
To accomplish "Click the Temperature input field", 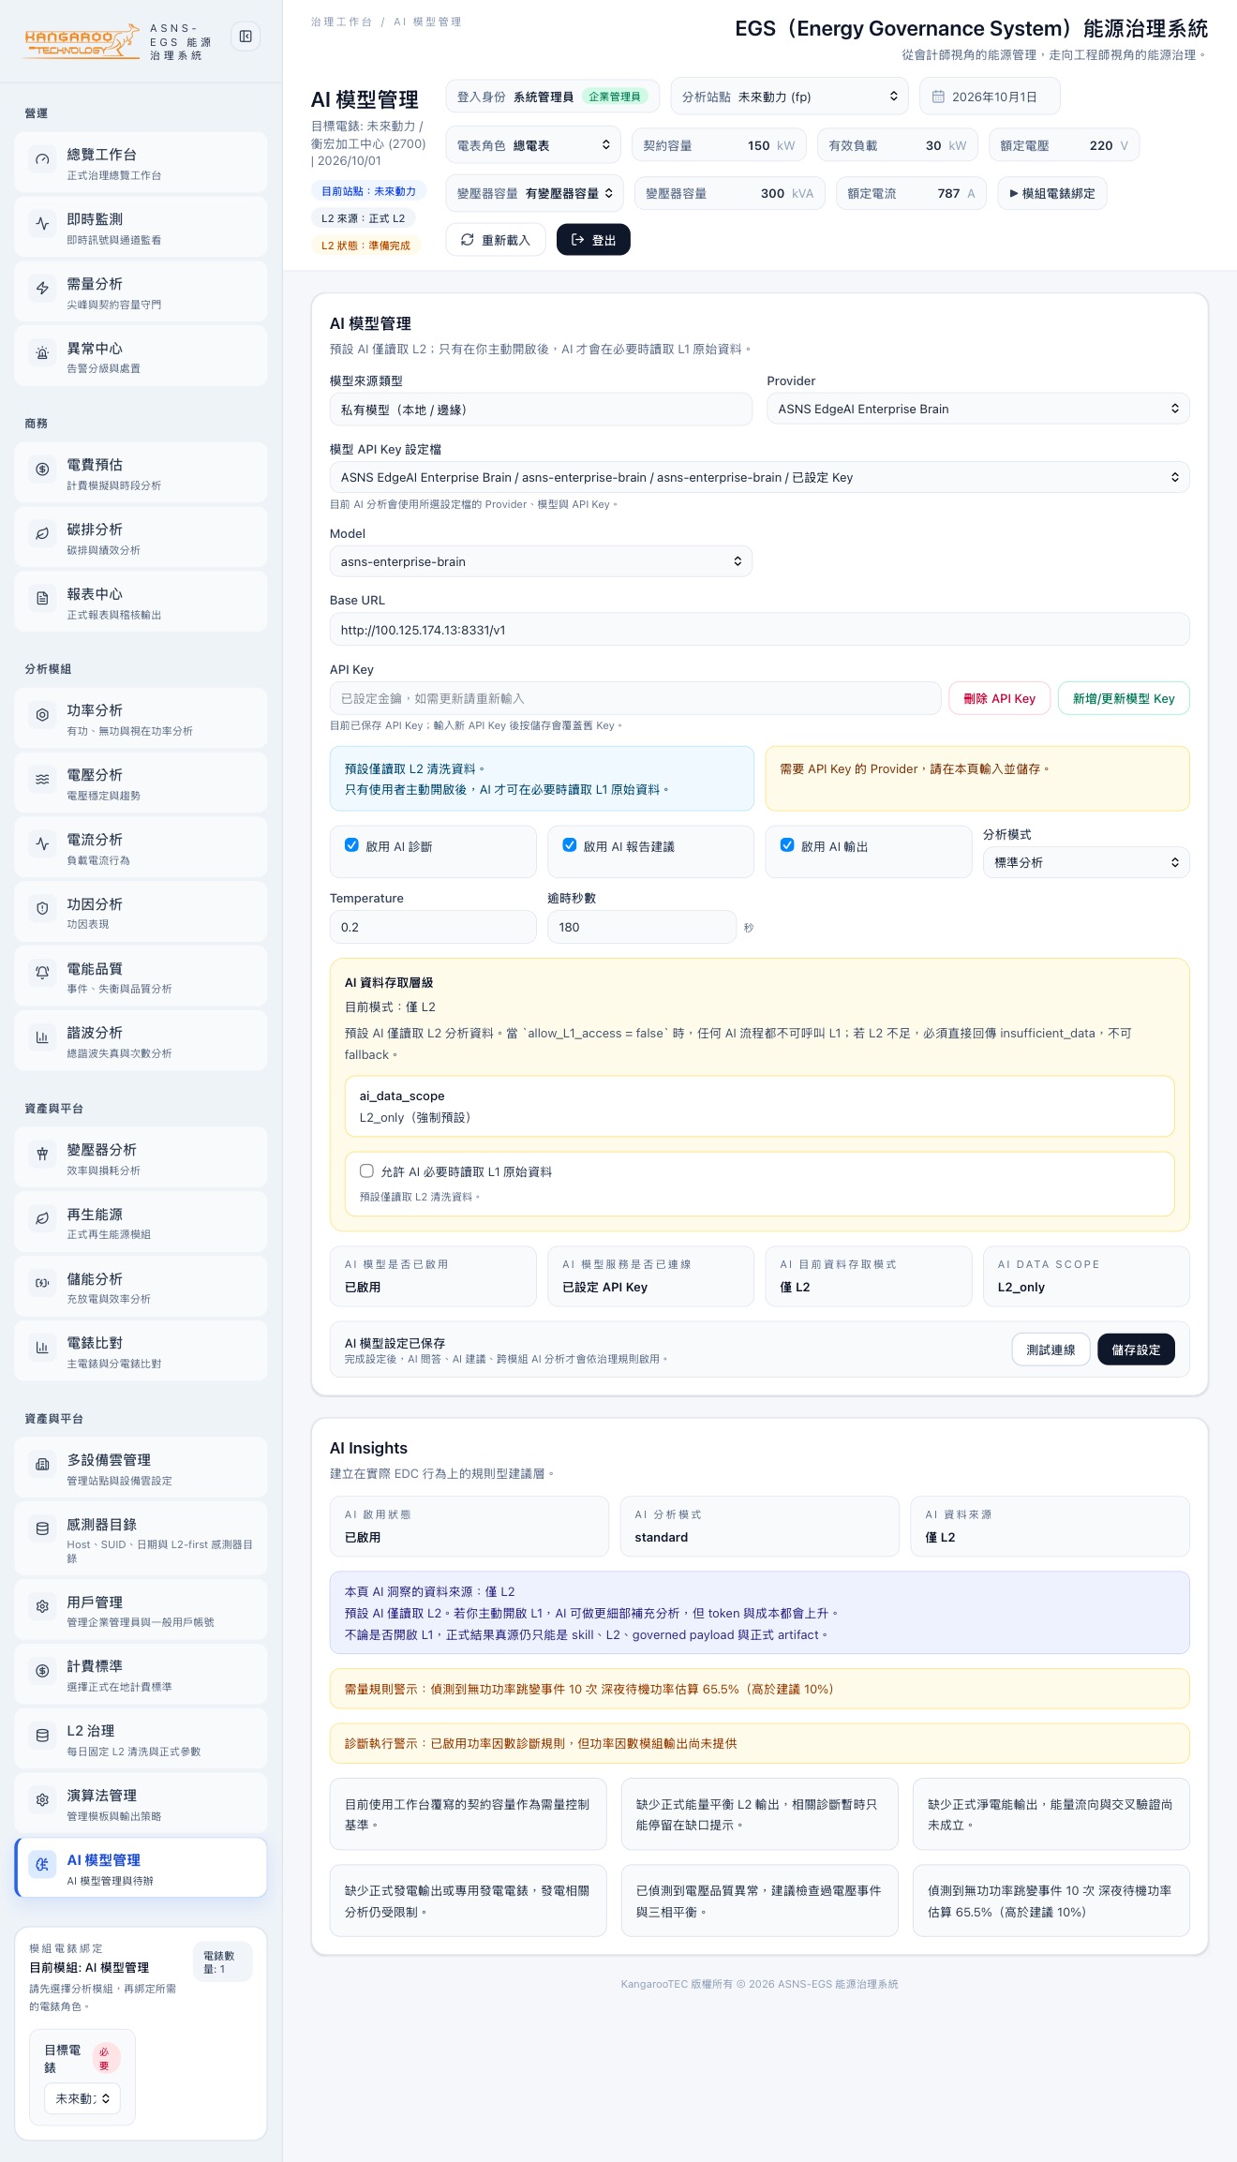I will click(433, 927).
